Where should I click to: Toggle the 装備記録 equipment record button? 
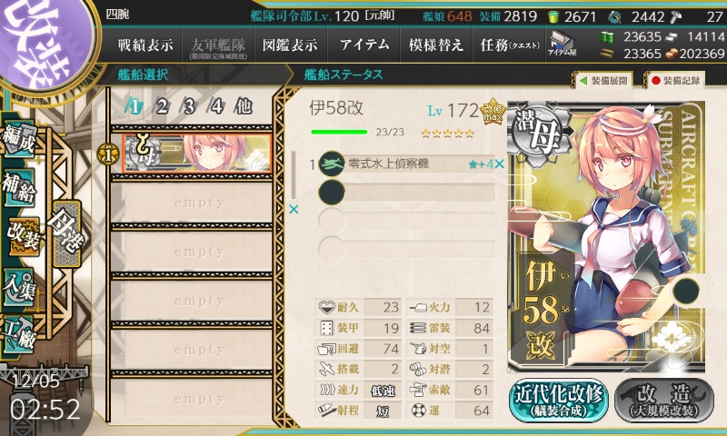coord(675,80)
